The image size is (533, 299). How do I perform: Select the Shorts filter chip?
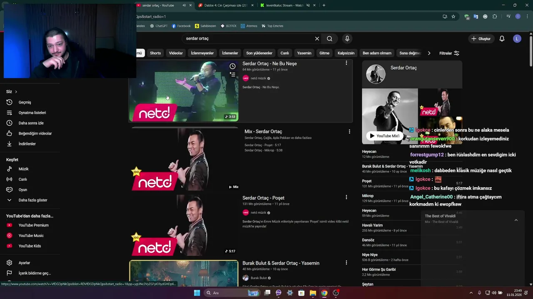click(x=155, y=53)
